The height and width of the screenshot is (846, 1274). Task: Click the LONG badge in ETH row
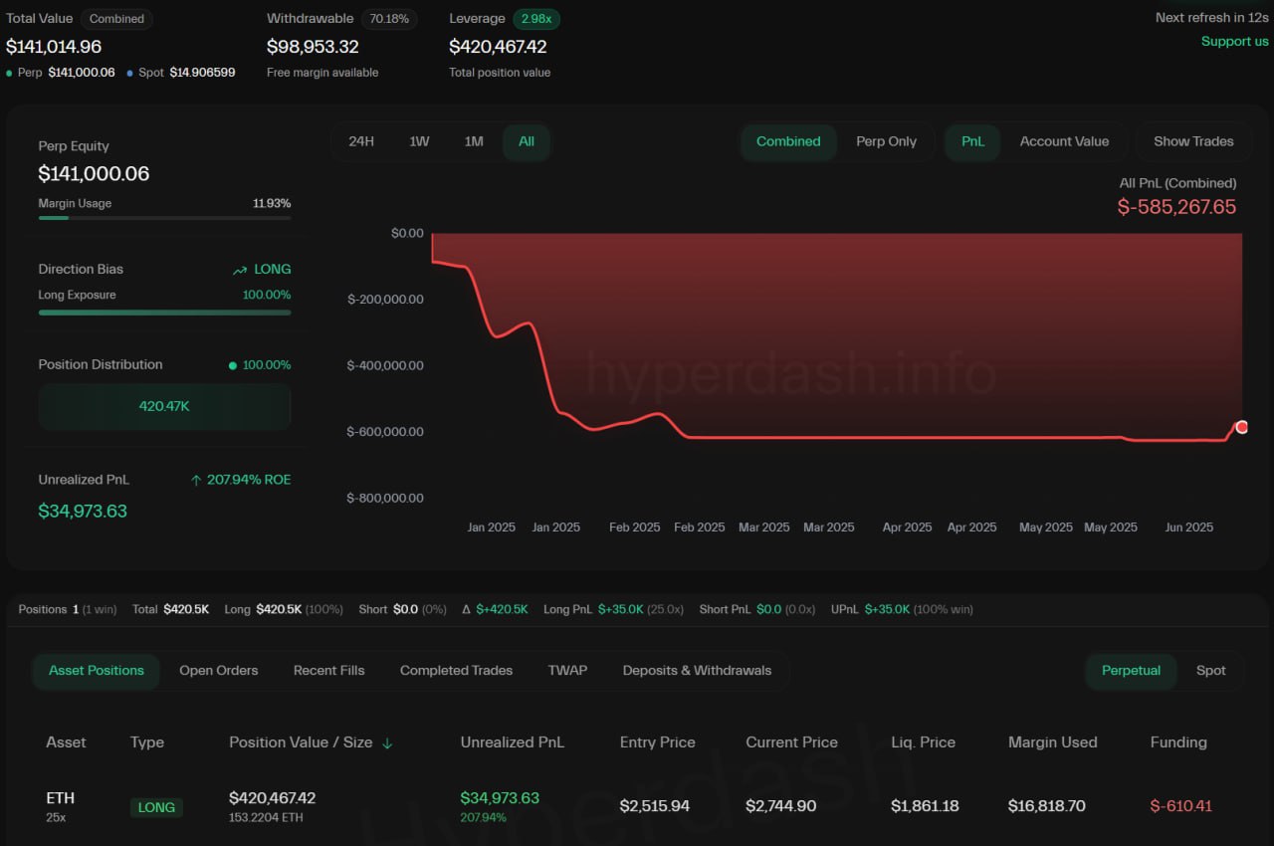coord(156,807)
